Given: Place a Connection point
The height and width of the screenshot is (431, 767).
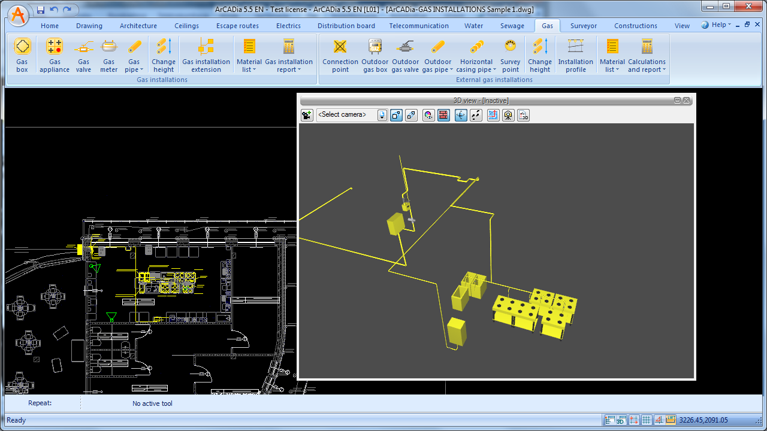Looking at the screenshot, I should (340, 55).
